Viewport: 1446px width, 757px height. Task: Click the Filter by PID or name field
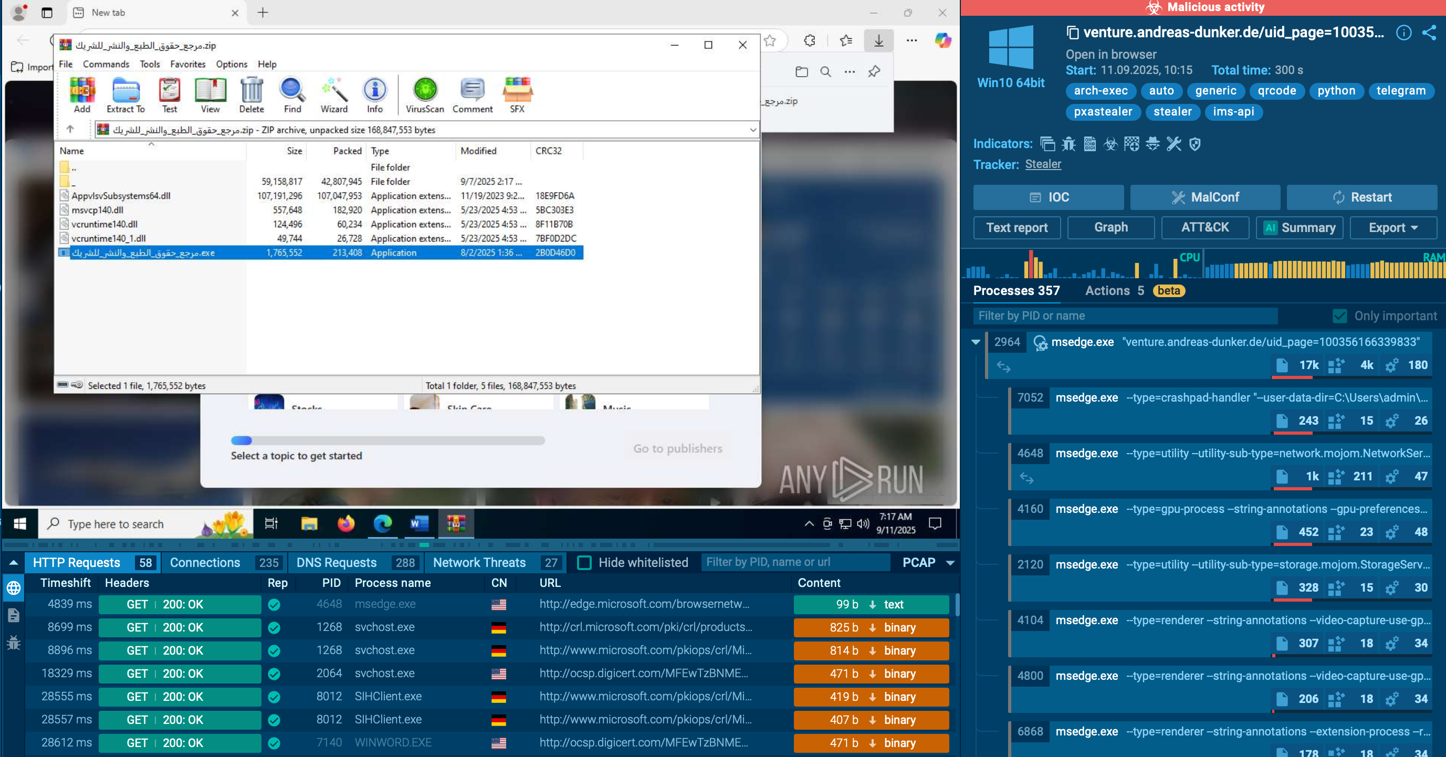tap(1125, 316)
